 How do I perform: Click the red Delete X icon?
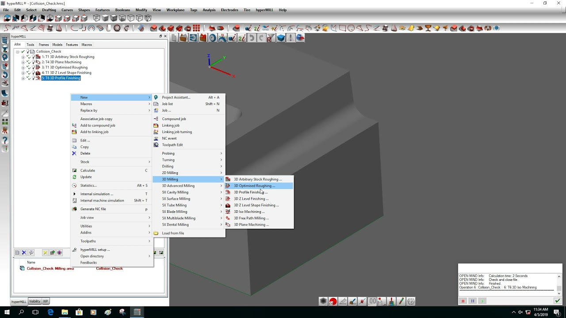[74, 153]
